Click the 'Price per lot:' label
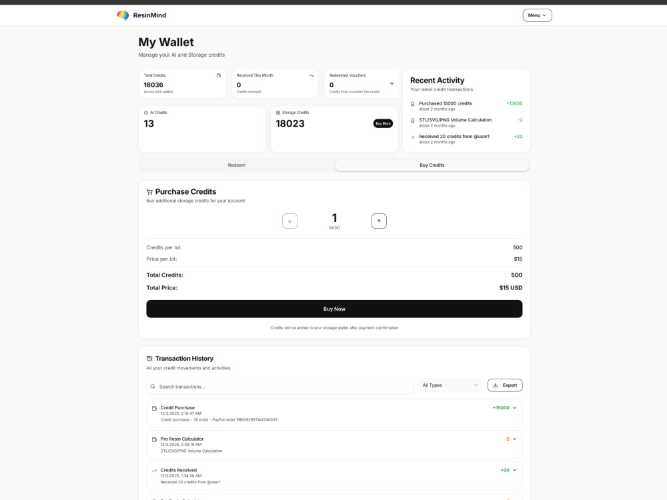 tap(161, 259)
